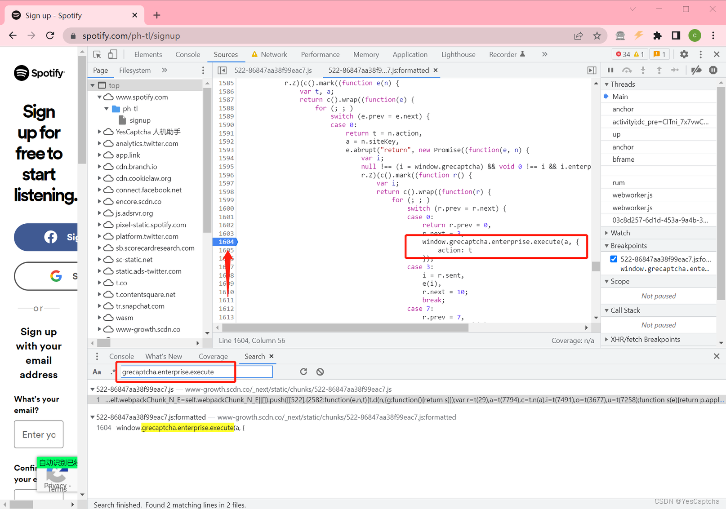
Task: Clear the search results icon
Action: click(320, 372)
